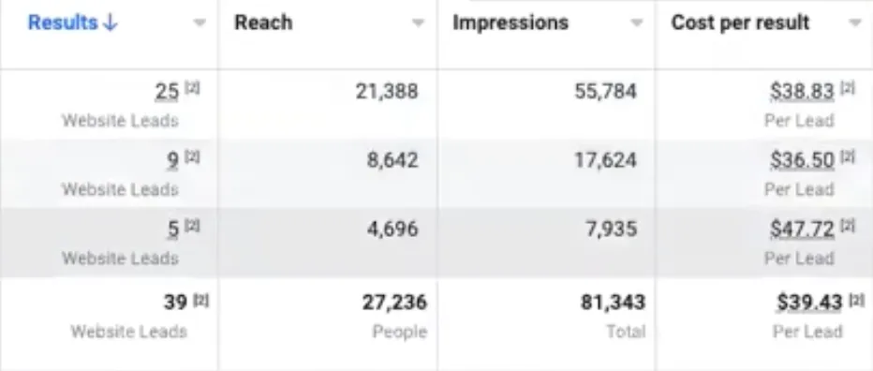Click the footnote icon beside 9 results
The image size is (873, 371).
[191, 157]
